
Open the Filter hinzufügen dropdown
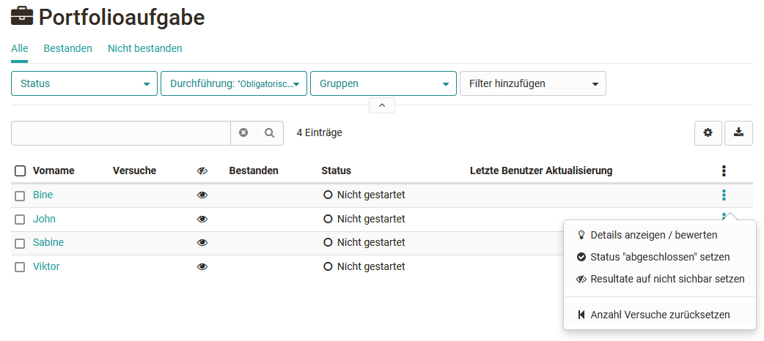click(532, 83)
